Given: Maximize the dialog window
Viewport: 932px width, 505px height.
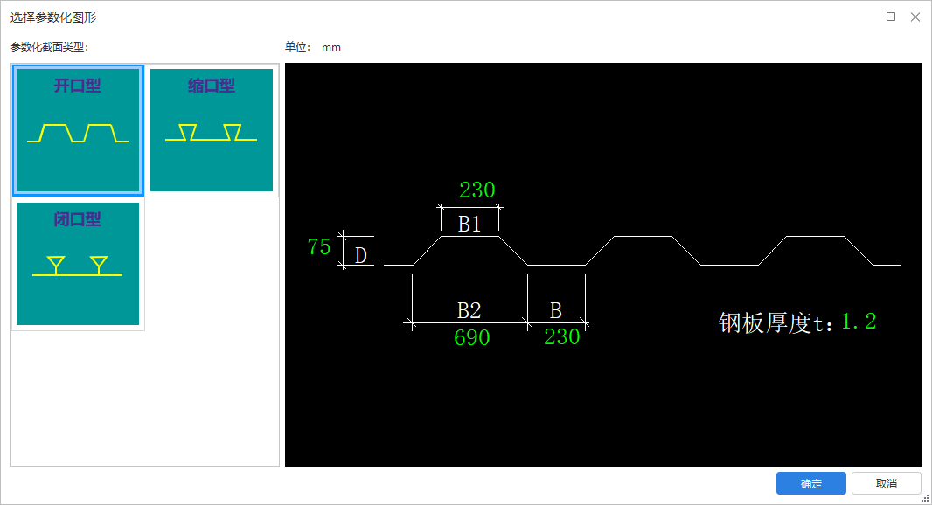Looking at the screenshot, I should tap(891, 17).
